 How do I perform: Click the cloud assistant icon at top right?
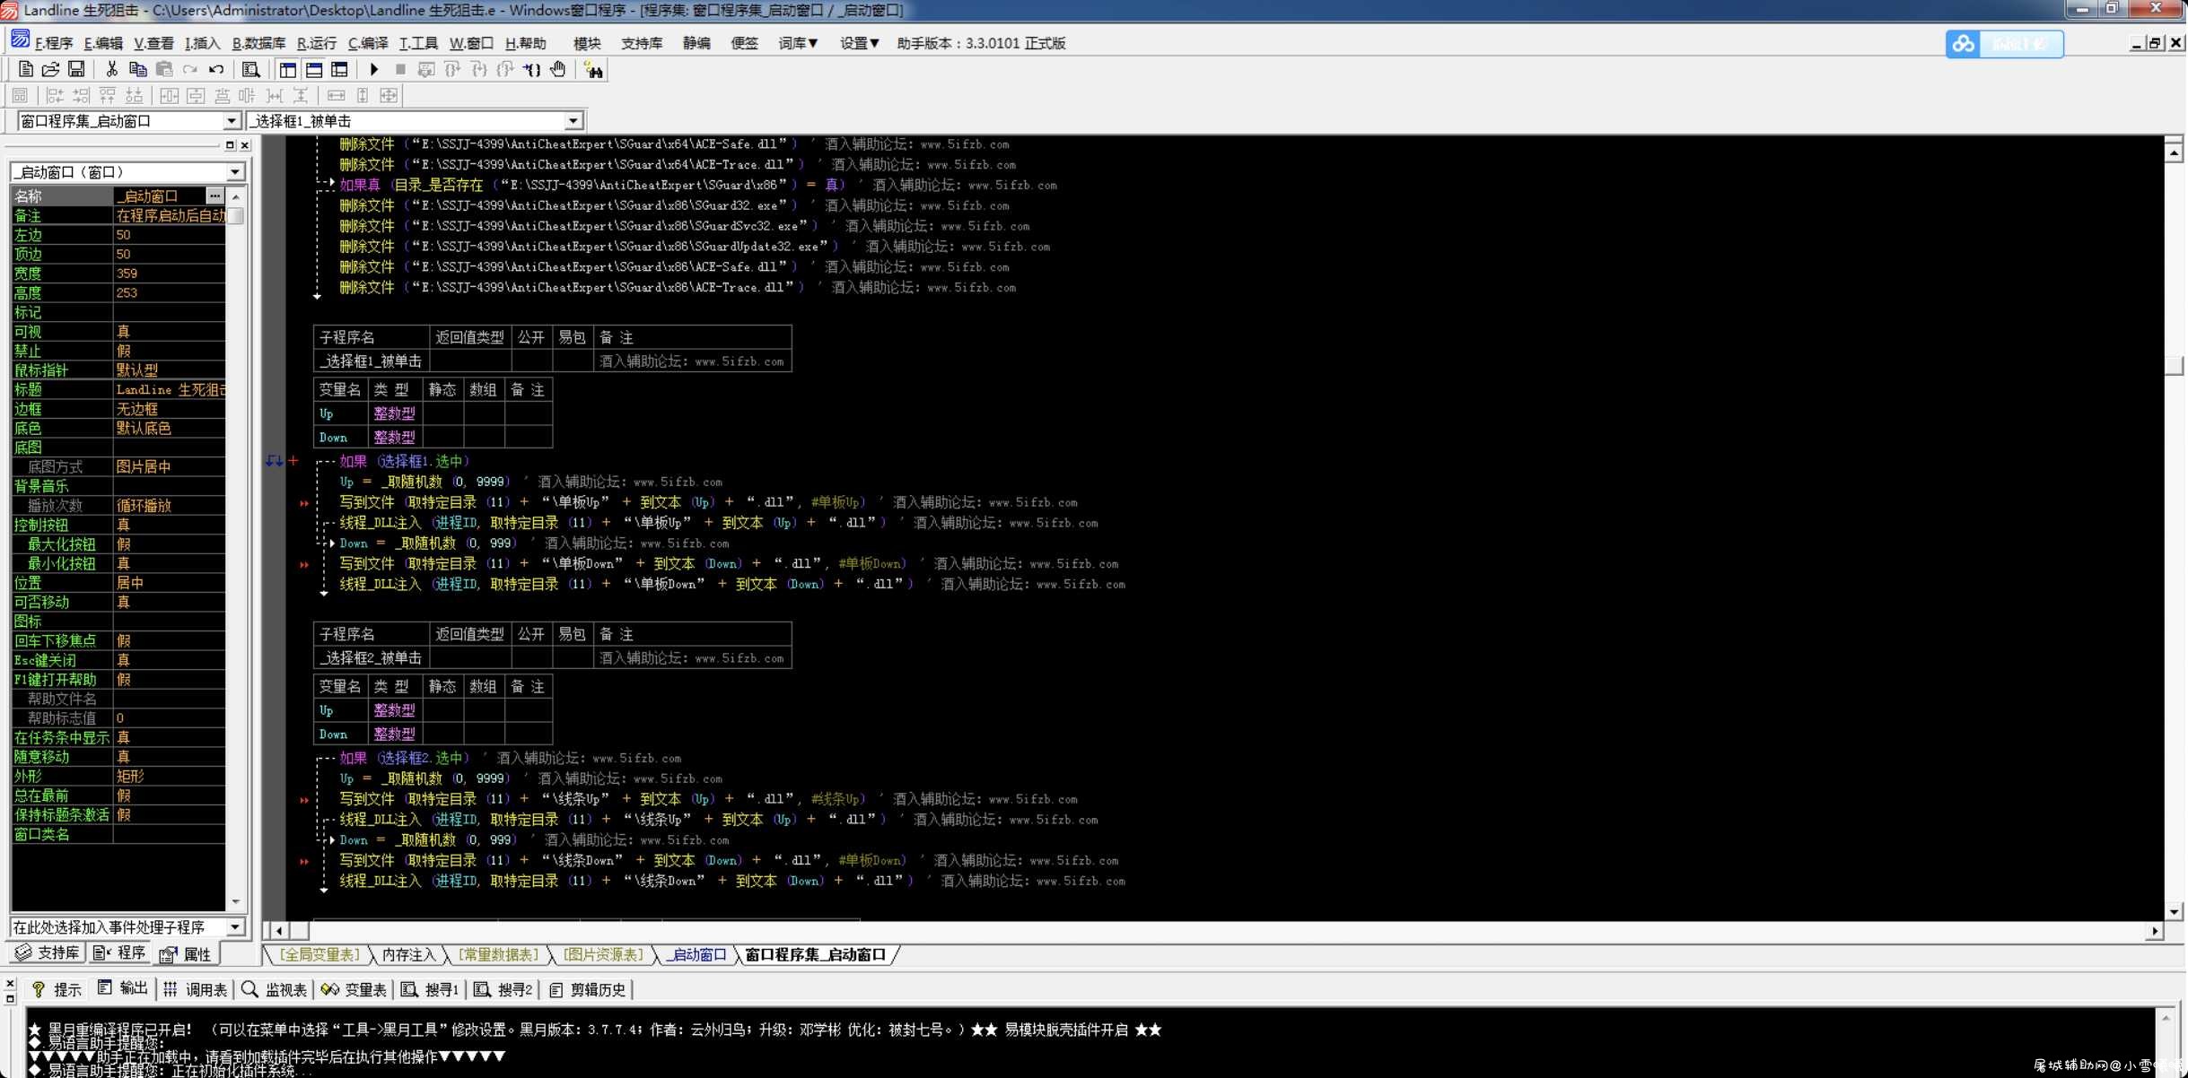coord(1964,43)
